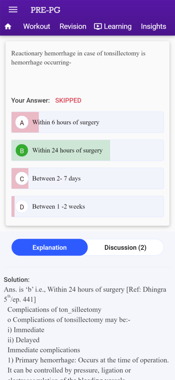
Task: Select option A letter circle
Action: point(22,122)
